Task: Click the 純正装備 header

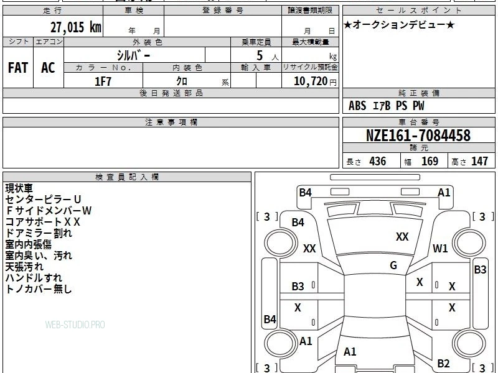Action: coord(418,93)
